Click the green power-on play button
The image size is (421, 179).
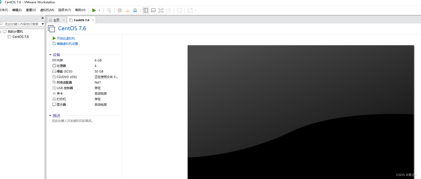point(94,10)
